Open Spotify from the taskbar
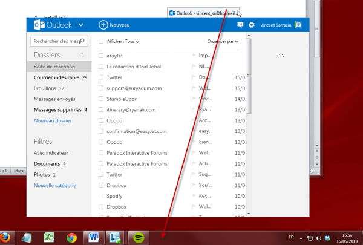The image size is (363, 245). pyautogui.click(x=139, y=238)
